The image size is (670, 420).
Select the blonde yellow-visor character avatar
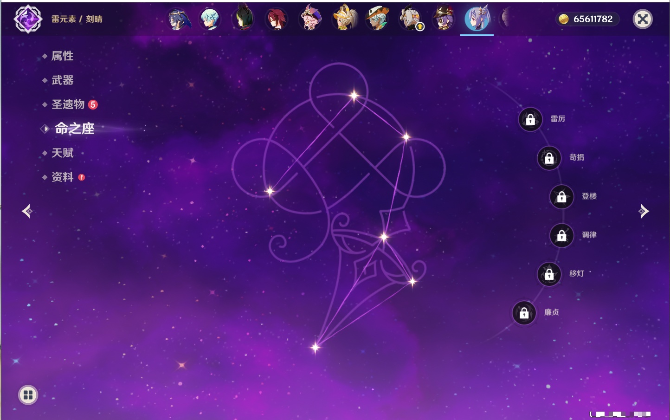click(344, 19)
